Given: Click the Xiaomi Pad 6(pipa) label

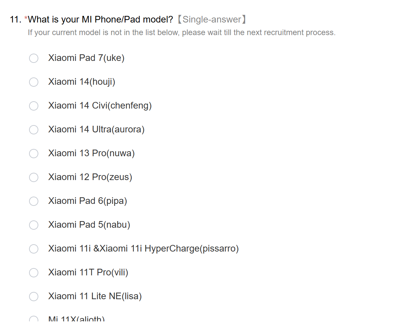Looking at the screenshot, I should click(x=88, y=201).
